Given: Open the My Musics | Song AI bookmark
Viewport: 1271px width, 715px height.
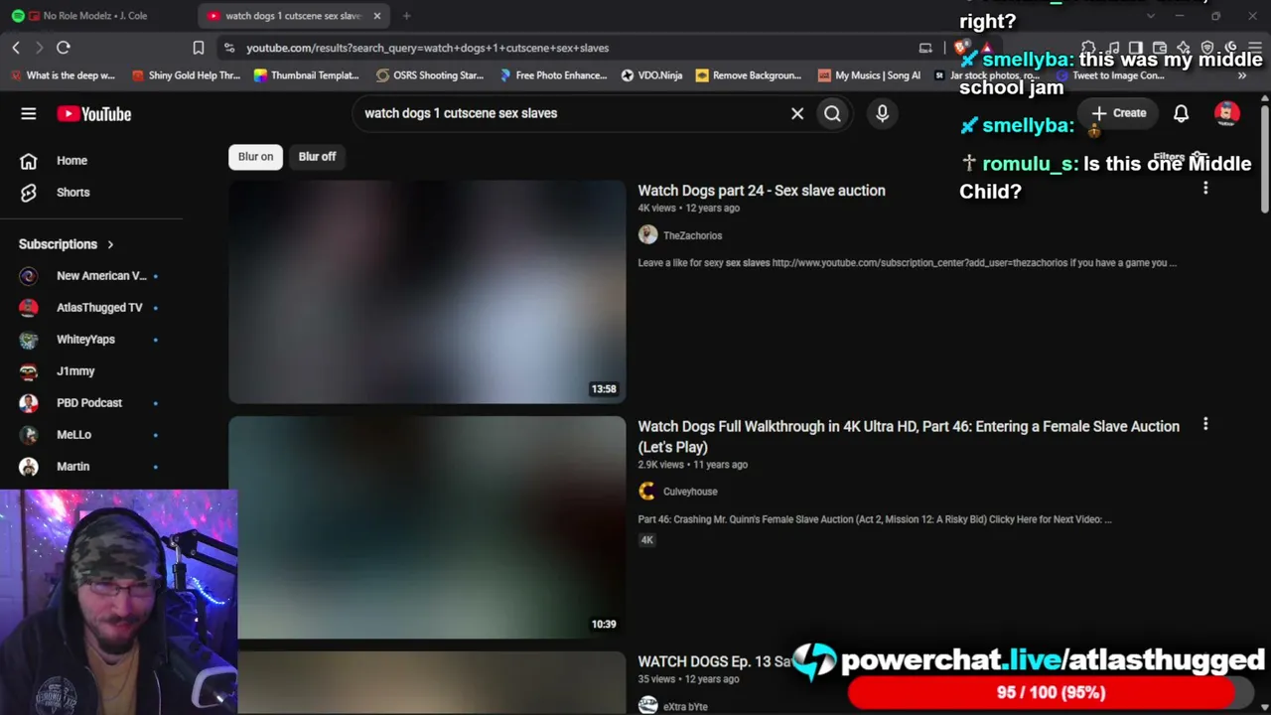Looking at the screenshot, I should click(x=869, y=75).
